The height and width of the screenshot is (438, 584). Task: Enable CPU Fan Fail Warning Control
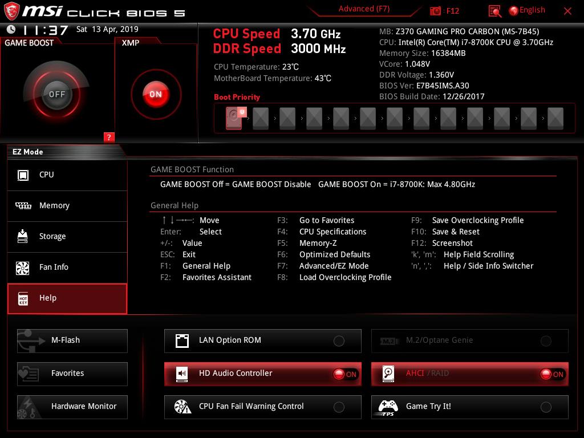pyautogui.click(x=339, y=407)
